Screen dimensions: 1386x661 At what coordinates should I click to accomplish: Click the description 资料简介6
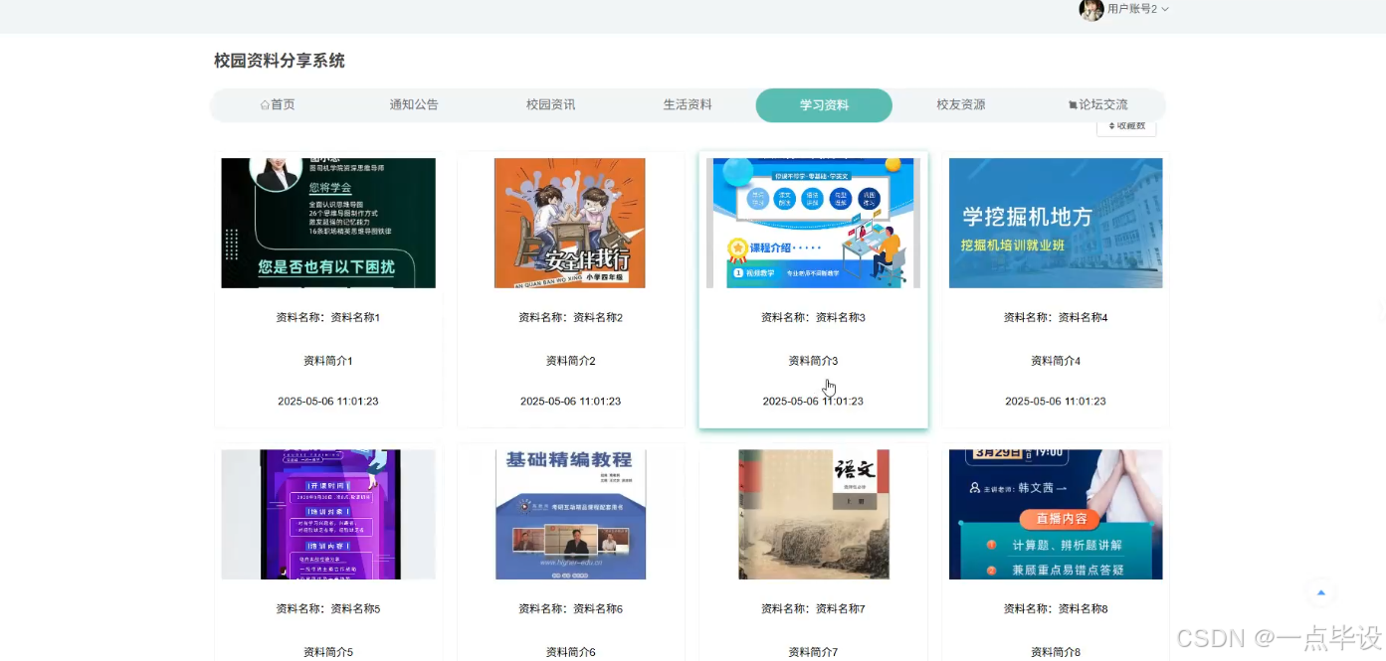click(570, 652)
